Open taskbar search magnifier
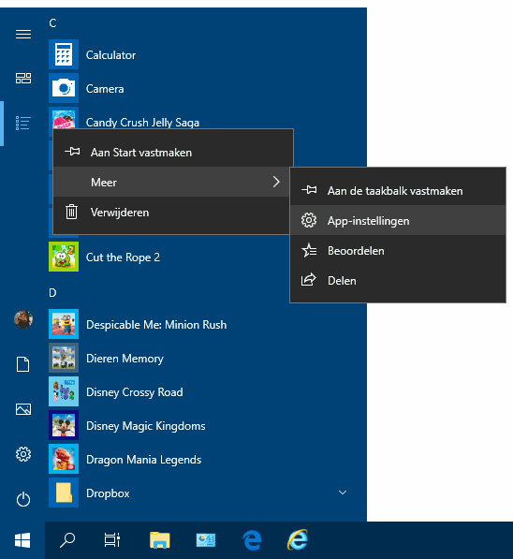The width and height of the screenshot is (513, 559). 67,540
